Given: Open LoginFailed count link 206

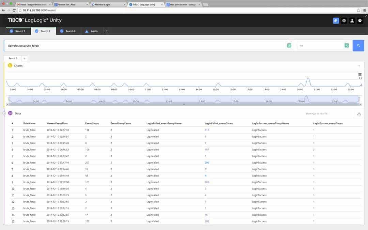Looking at the screenshot, I should tap(207, 163).
